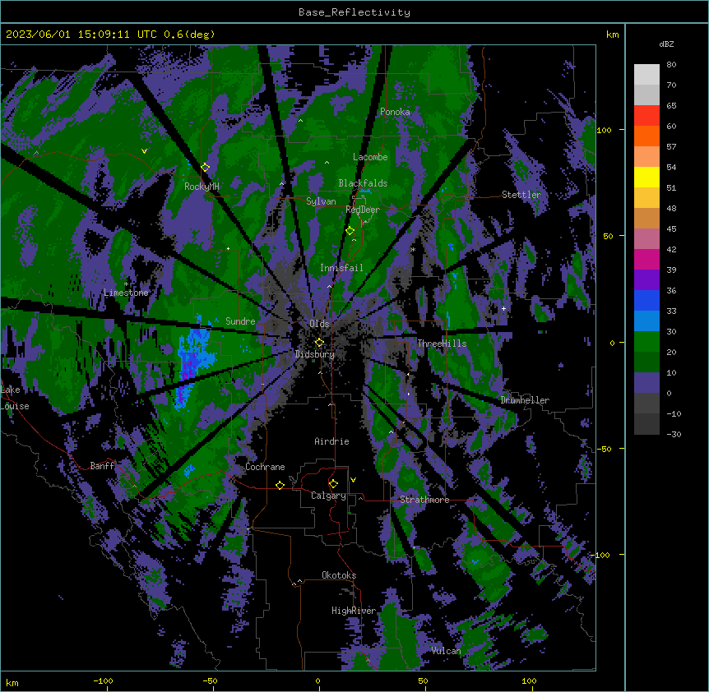709x692 pixels.
Task: Select the Sundre label
Action: click(x=240, y=321)
